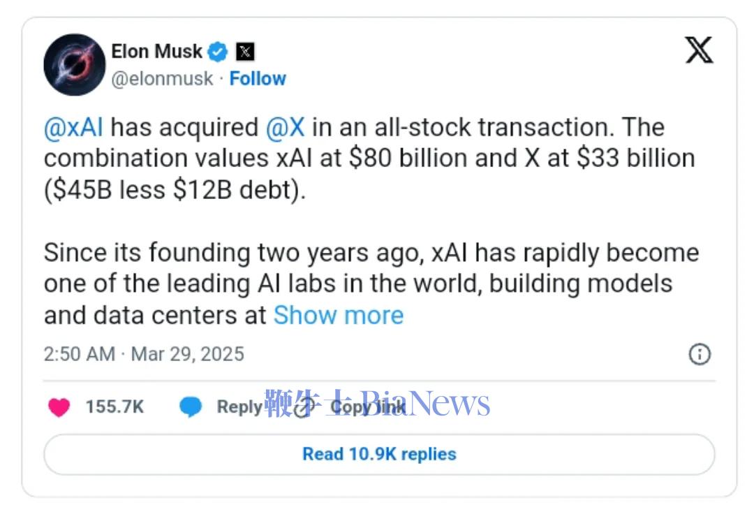
Task: Click the blue reply speech bubble icon
Action: click(x=191, y=407)
